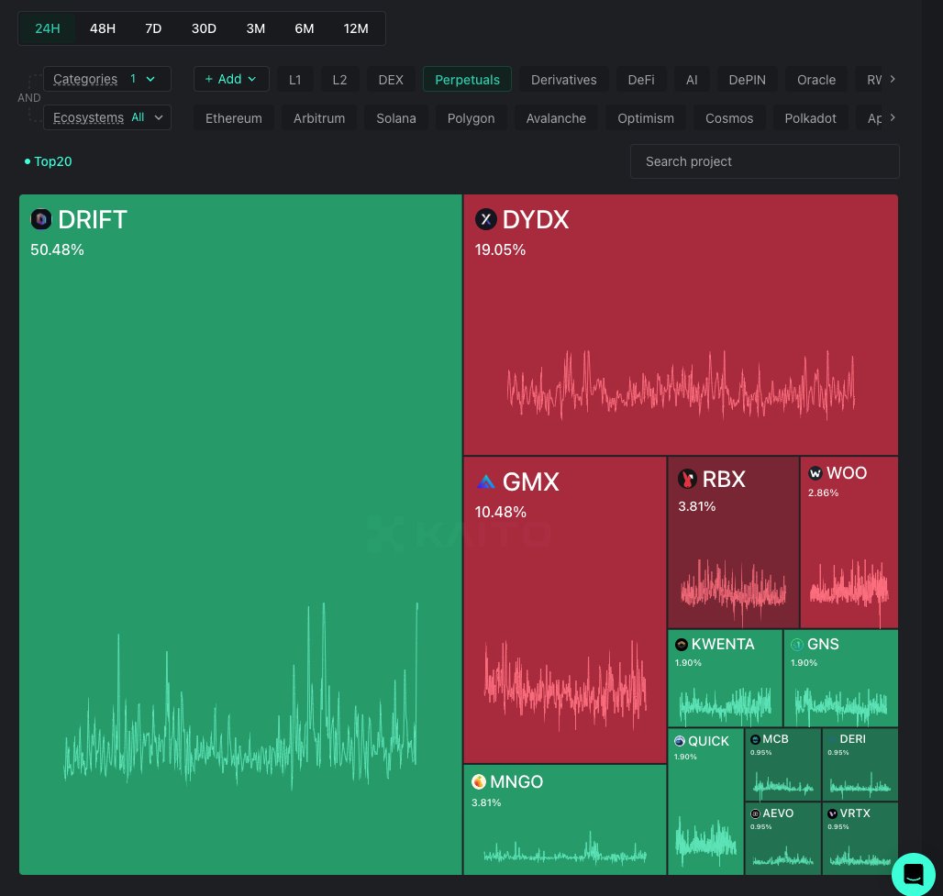Click the WOO token logo icon

click(815, 473)
